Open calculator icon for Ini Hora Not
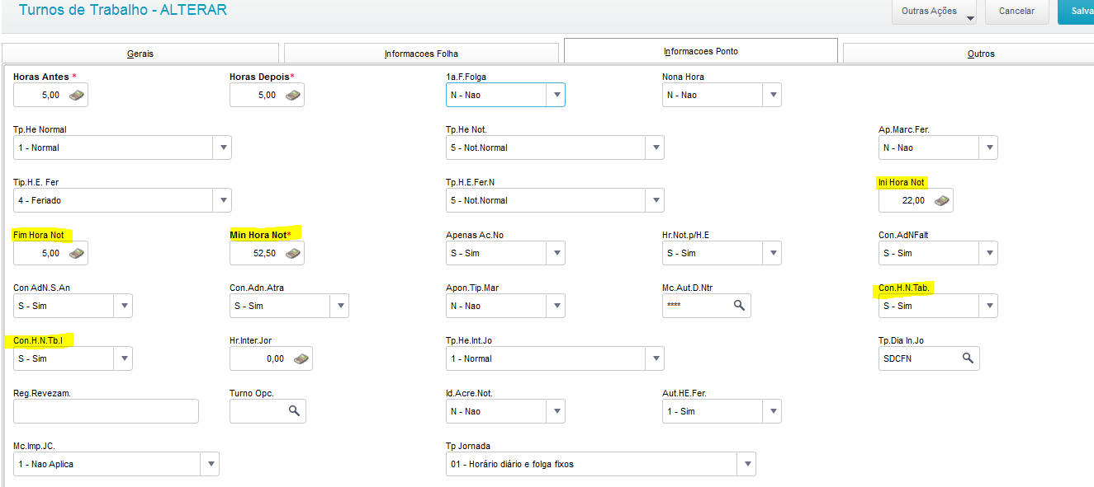The image size is (1094, 487). pos(942,201)
